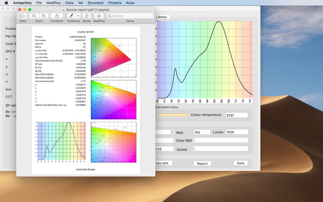This screenshot has height=202, width=323.
Task: Open the Strumenti menu
Action: click(x=95, y=3)
